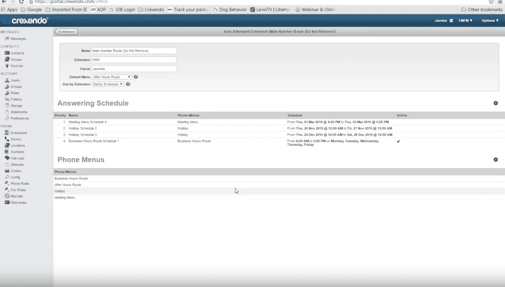Select the Holiday Schedule 2 row
Image resolution: width=505 pixels, height=287 pixels.
pos(82,128)
